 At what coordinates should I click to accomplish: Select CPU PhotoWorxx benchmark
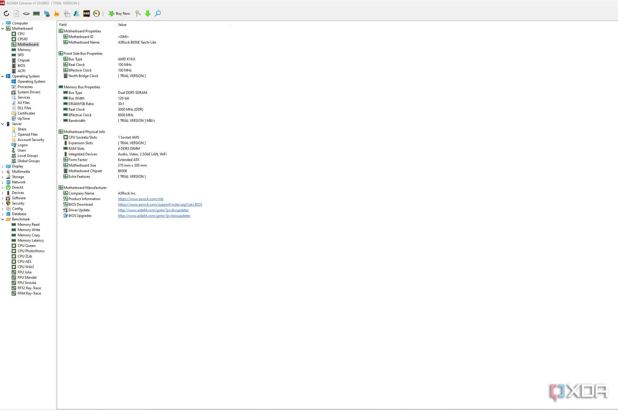coord(31,251)
